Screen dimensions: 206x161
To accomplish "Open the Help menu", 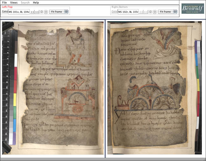I will coord(36,3).
